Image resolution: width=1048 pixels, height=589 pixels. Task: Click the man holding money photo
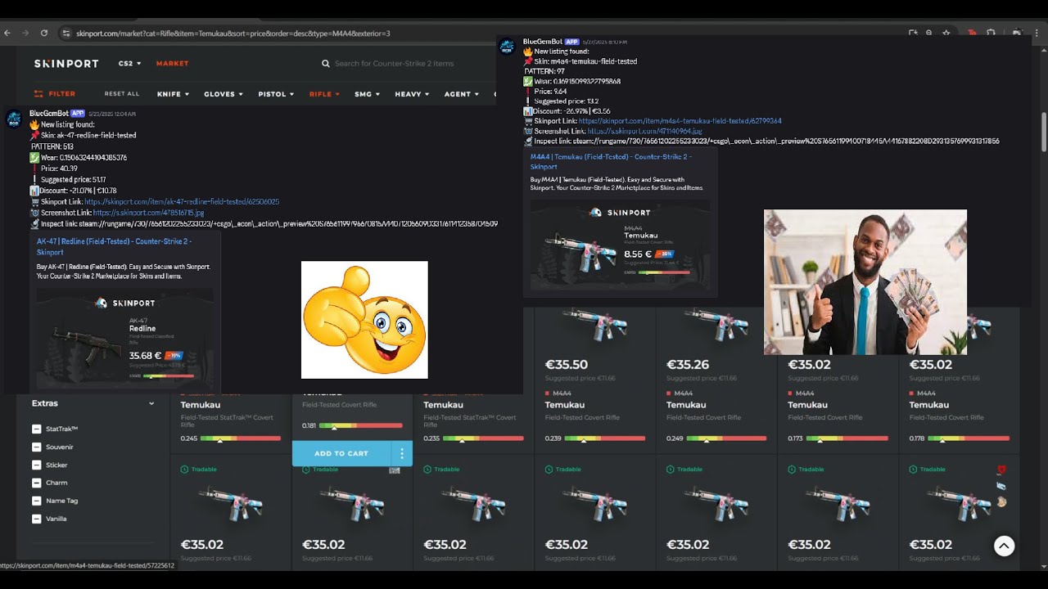pos(865,282)
